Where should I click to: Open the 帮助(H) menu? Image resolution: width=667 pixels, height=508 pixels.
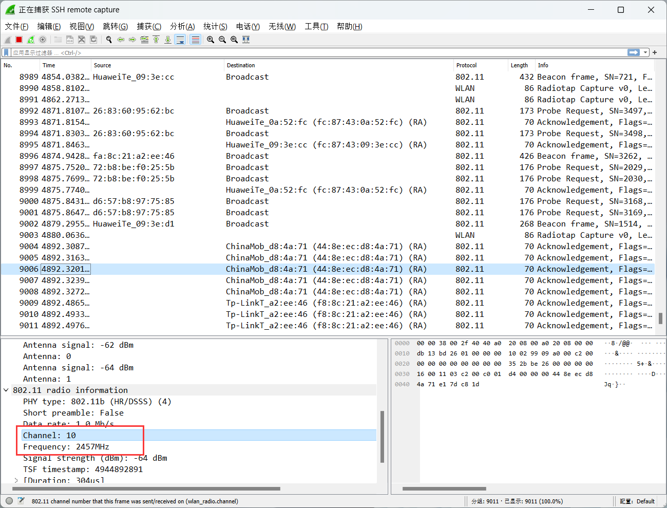[x=349, y=26]
